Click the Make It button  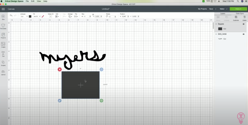(x=238, y=9)
